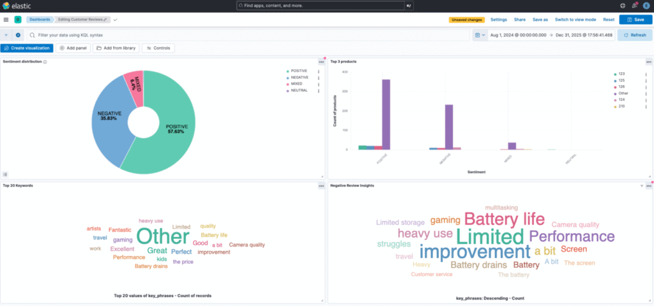Viewport: 654px width, 306px height.
Task: Click the Refresh button
Action: pos(634,34)
